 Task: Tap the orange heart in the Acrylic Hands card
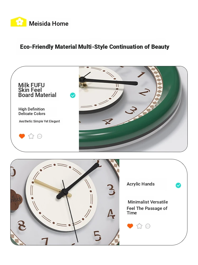click(x=130, y=226)
